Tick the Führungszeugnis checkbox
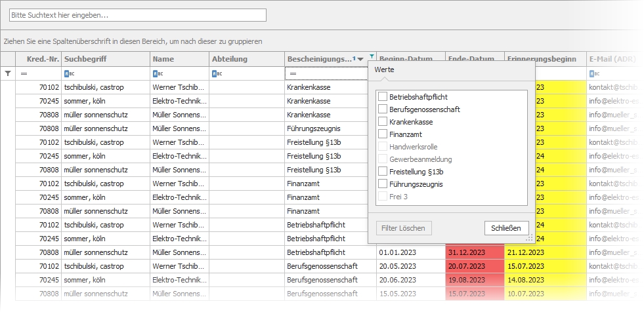The image size is (644, 312). (383, 184)
